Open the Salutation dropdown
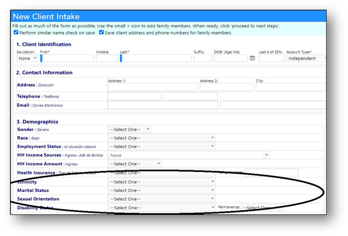Image resolution: width=348 pixels, height=236 pixels. (x=27, y=58)
